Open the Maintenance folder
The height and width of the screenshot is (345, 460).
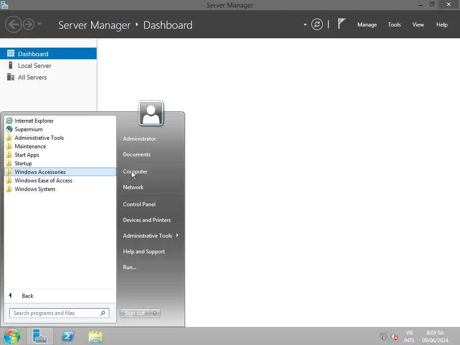(60, 146)
